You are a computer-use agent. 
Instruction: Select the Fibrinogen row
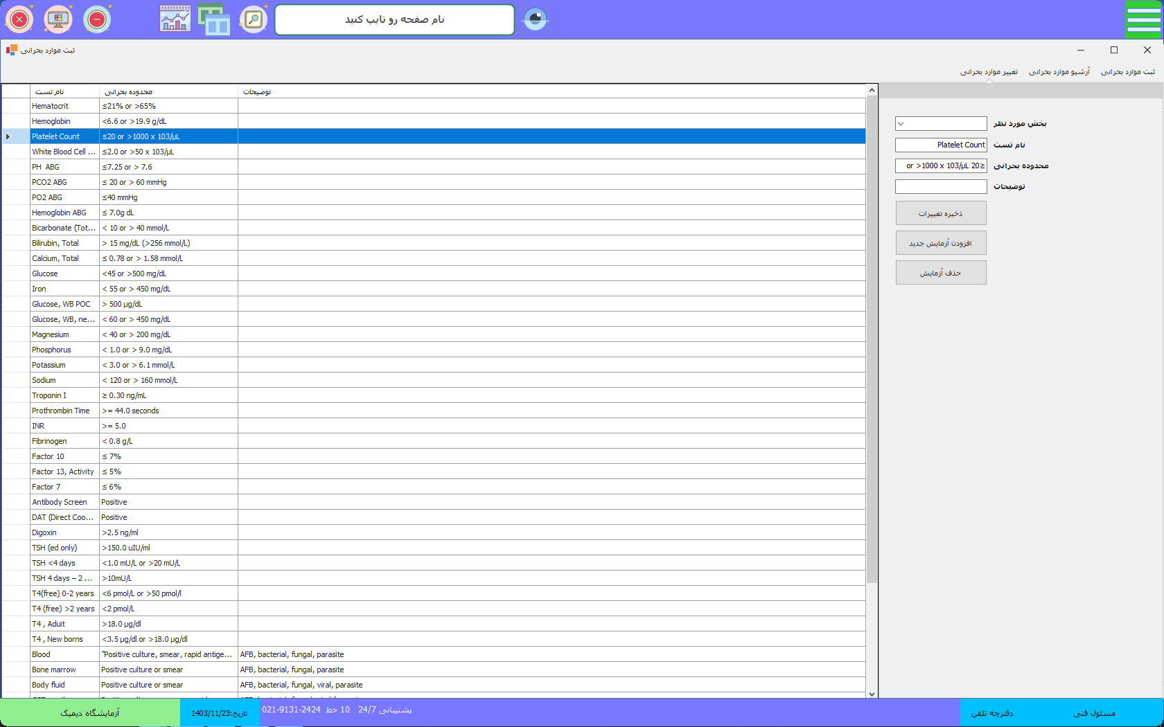tap(434, 441)
